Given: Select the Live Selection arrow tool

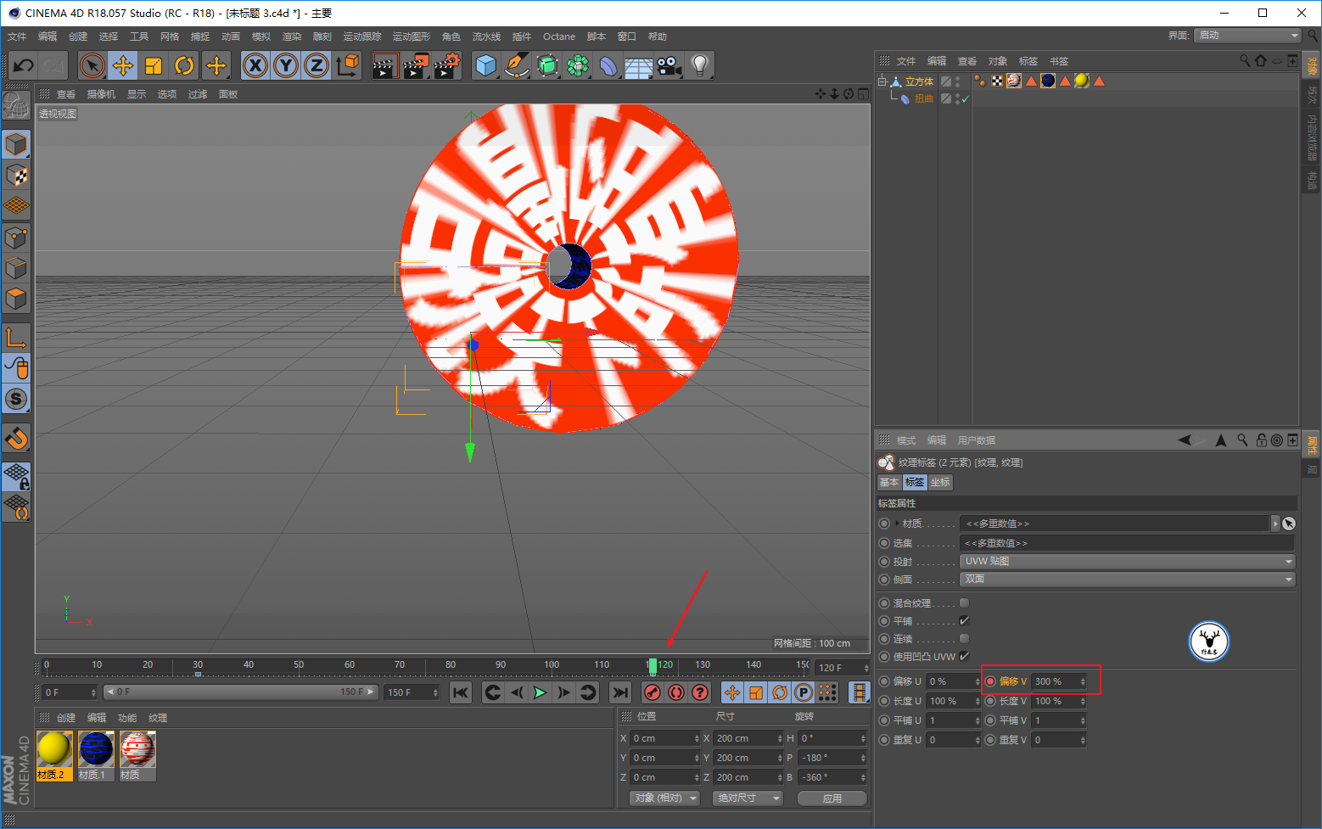Looking at the screenshot, I should (x=92, y=65).
